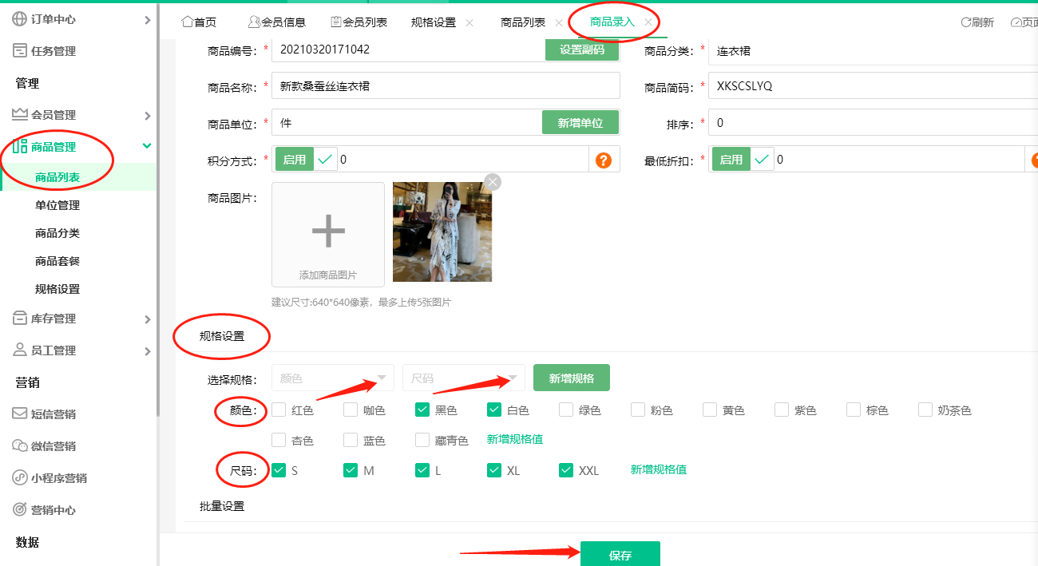Open 小程序营销 in the sidebar
Screen dimensions: 1038x566
coord(18,477)
